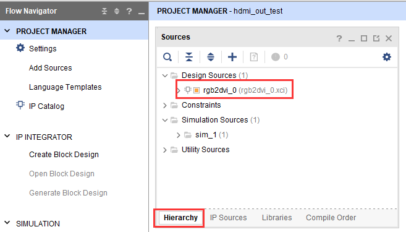Maximize the Sources panel
The image size is (406, 232).
tap(364, 38)
